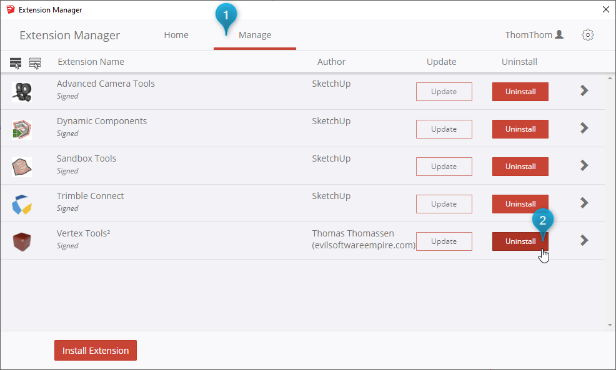Uninstall the Vertex Tools² extension
This screenshot has height=370, width=616.
(520, 241)
